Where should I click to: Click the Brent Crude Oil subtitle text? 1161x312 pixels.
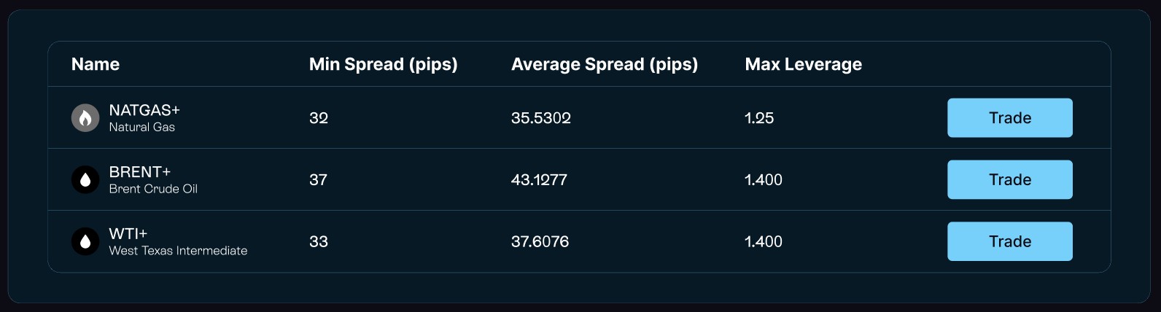click(153, 189)
